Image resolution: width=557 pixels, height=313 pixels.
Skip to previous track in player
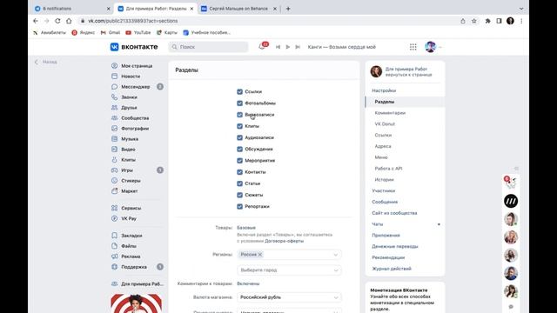(x=278, y=47)
